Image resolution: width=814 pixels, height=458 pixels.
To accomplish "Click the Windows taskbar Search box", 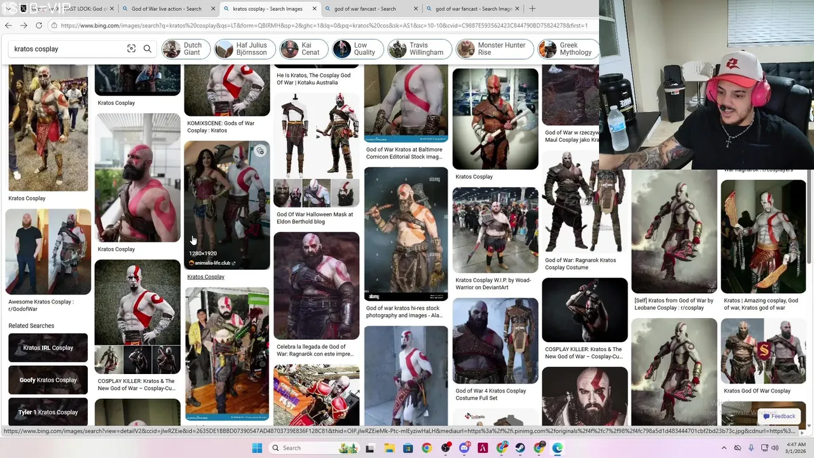I will (315, 448).
